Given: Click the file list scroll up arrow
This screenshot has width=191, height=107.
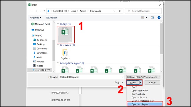Looking at the screenshot, I should click(162, 22).
